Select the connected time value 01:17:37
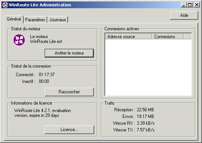Viewport: 202px width, 143px height. coord(47,75)
